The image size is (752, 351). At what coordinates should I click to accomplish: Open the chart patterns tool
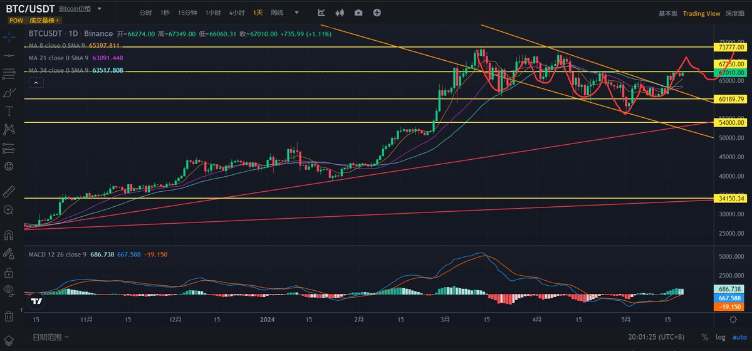coord(9,129)
